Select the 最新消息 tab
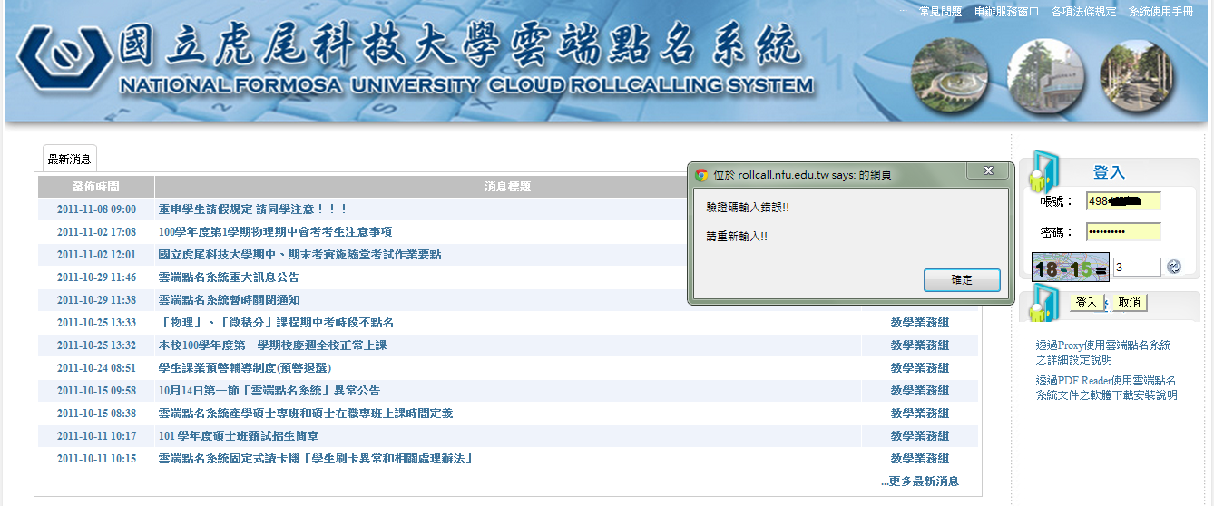The width and height of the screenshot is (1214, 506). [x=69, y=160]
